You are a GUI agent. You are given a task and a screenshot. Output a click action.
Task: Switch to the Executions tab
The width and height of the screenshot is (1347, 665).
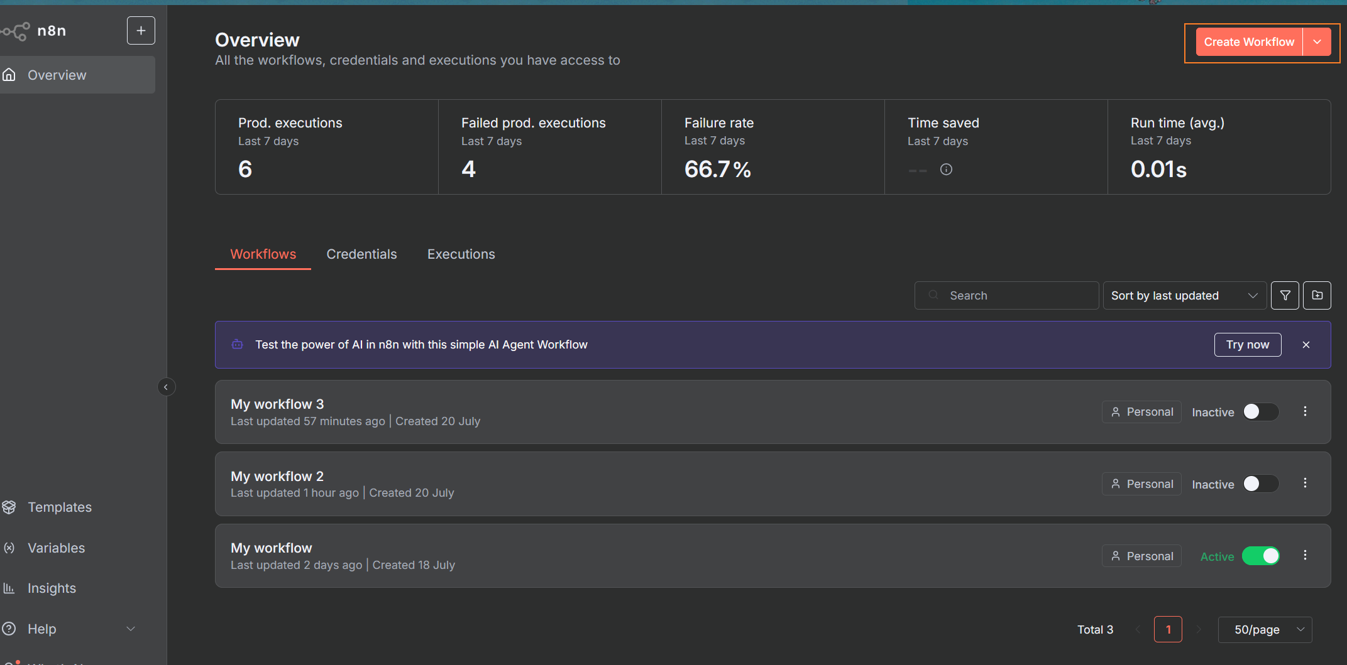pos(461,254)
